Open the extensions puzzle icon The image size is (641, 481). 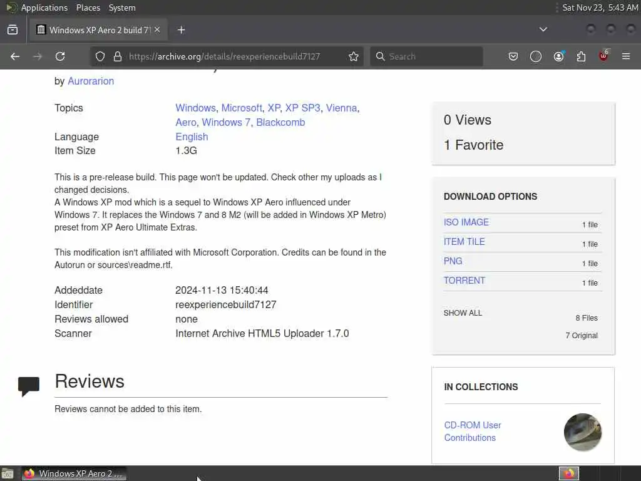tap(581, 56)
